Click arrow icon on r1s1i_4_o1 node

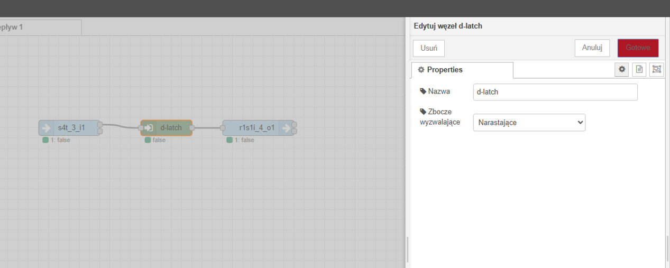(x=286, y=128)
